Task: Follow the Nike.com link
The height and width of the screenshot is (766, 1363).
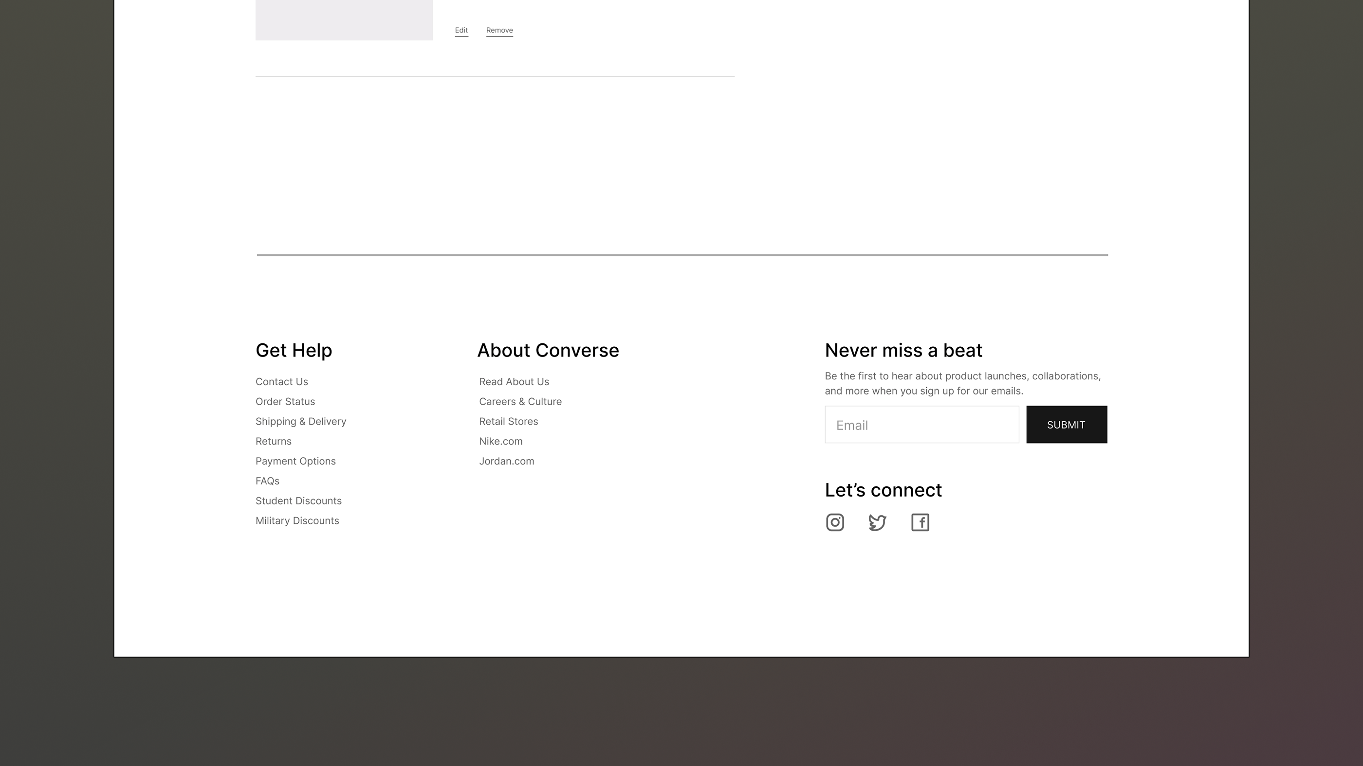Action: point(500,441)
